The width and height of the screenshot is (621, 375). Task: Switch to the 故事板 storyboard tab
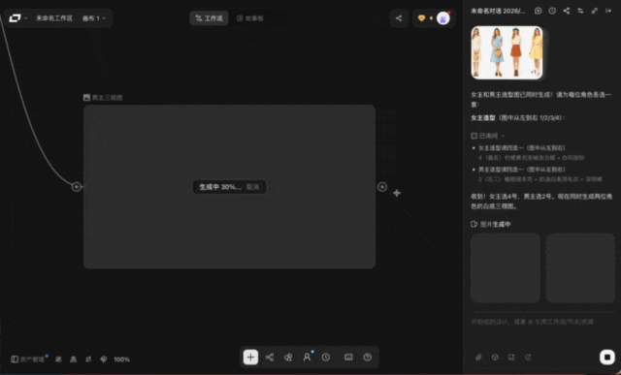[x=250, y=18]
